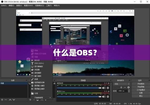
Task: Undock the 场景 scenes panel
Action: (26, 80)
